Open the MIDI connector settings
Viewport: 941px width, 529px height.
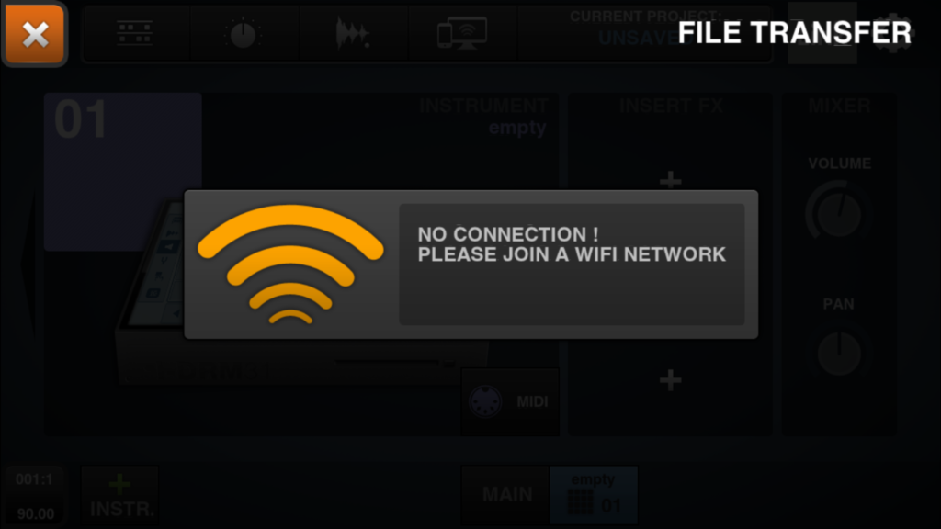pos(509,401)
